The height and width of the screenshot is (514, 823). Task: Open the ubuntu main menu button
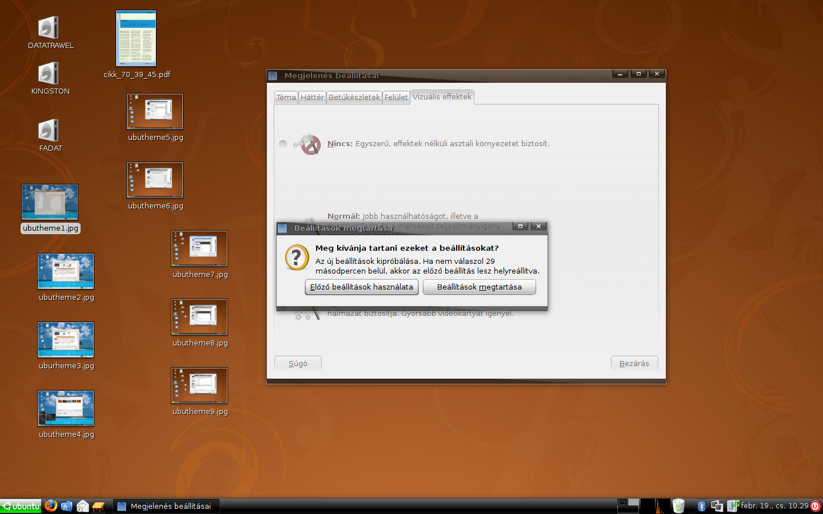(21, 506)
